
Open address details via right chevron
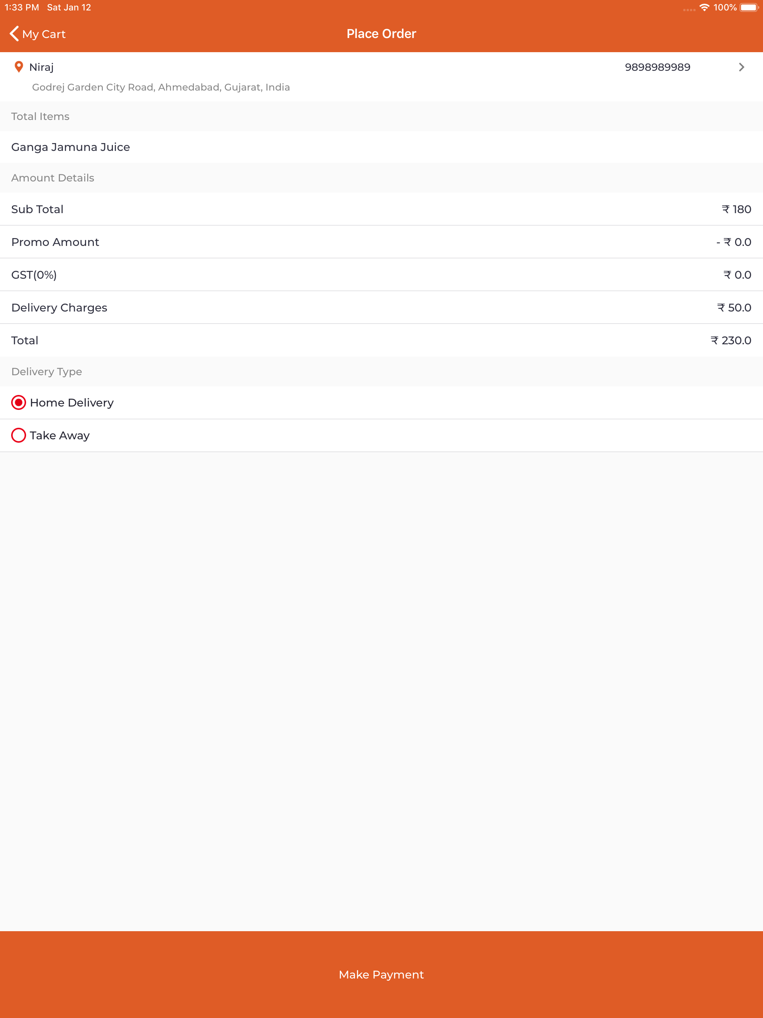coord(741,67)
